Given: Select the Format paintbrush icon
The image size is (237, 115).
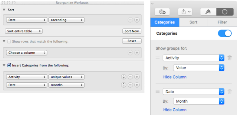Looking at the screenshot, I should coord(208,12).
